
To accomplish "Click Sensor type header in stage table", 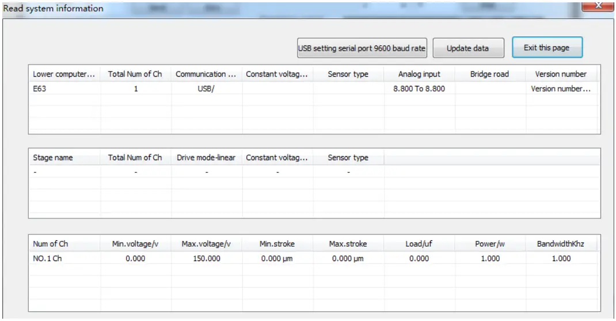I will (348, 157).
